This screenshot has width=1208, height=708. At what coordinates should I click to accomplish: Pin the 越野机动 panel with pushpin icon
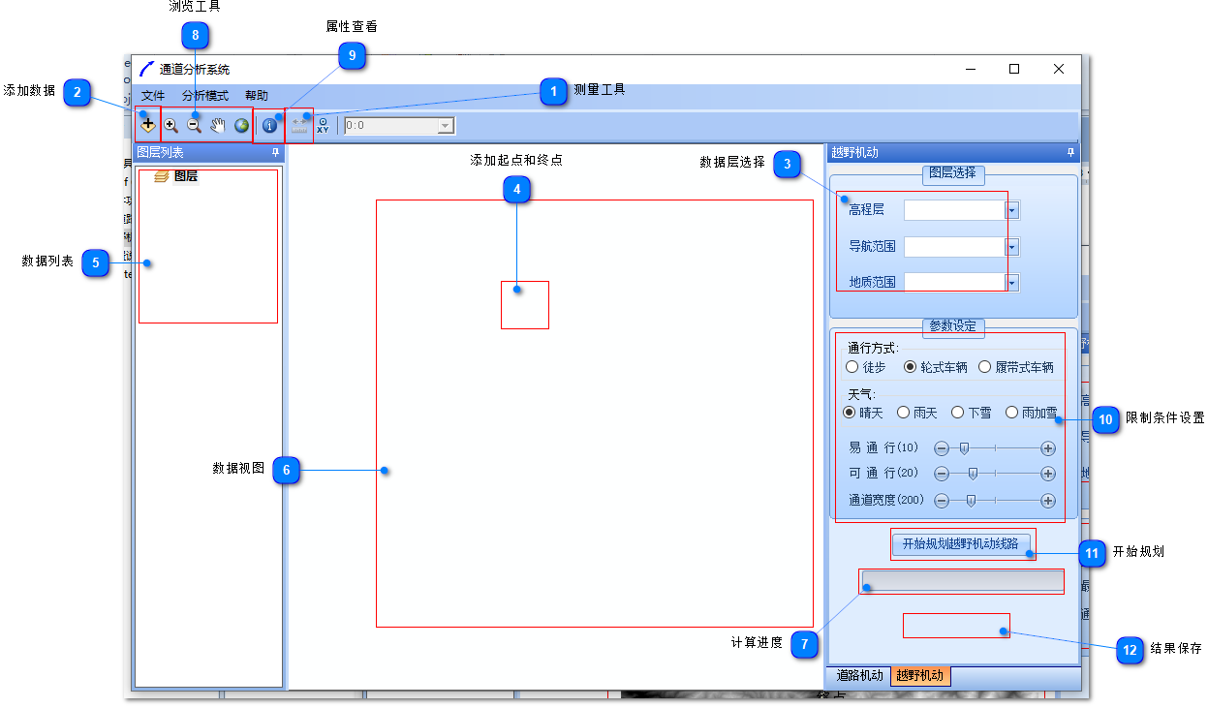(1070, 153)
